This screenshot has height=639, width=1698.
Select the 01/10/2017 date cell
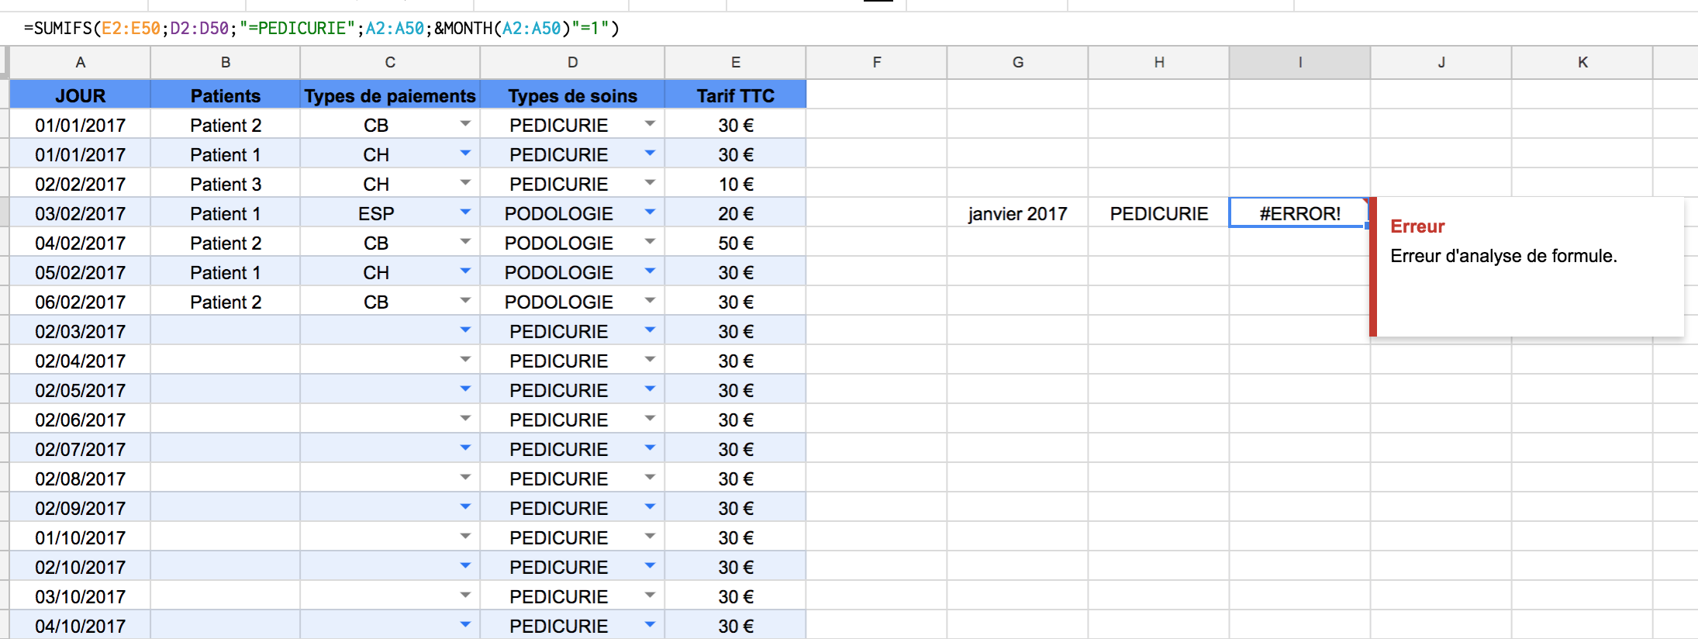80,537
